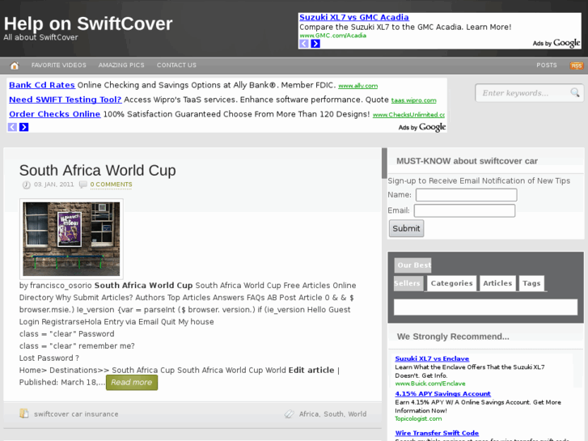Visit www.GMC.com/Acadia ad link

coord(332,36)
